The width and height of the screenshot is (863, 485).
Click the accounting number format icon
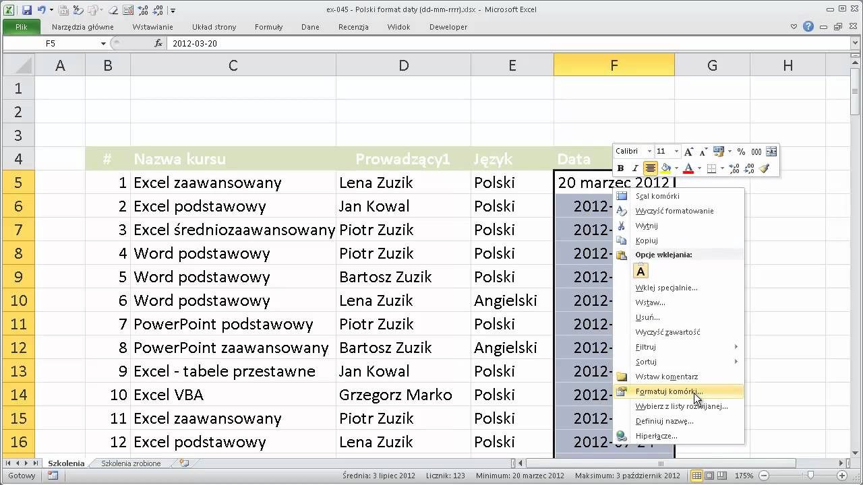[719, 152]
